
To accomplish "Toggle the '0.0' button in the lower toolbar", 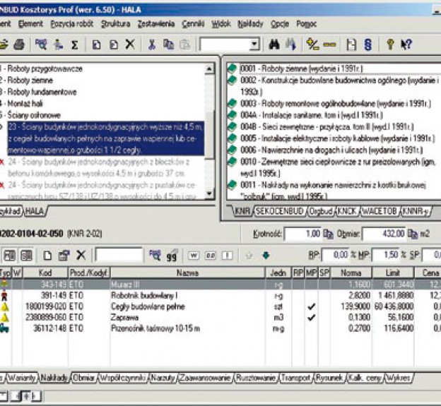I will [x=211, y=256].
